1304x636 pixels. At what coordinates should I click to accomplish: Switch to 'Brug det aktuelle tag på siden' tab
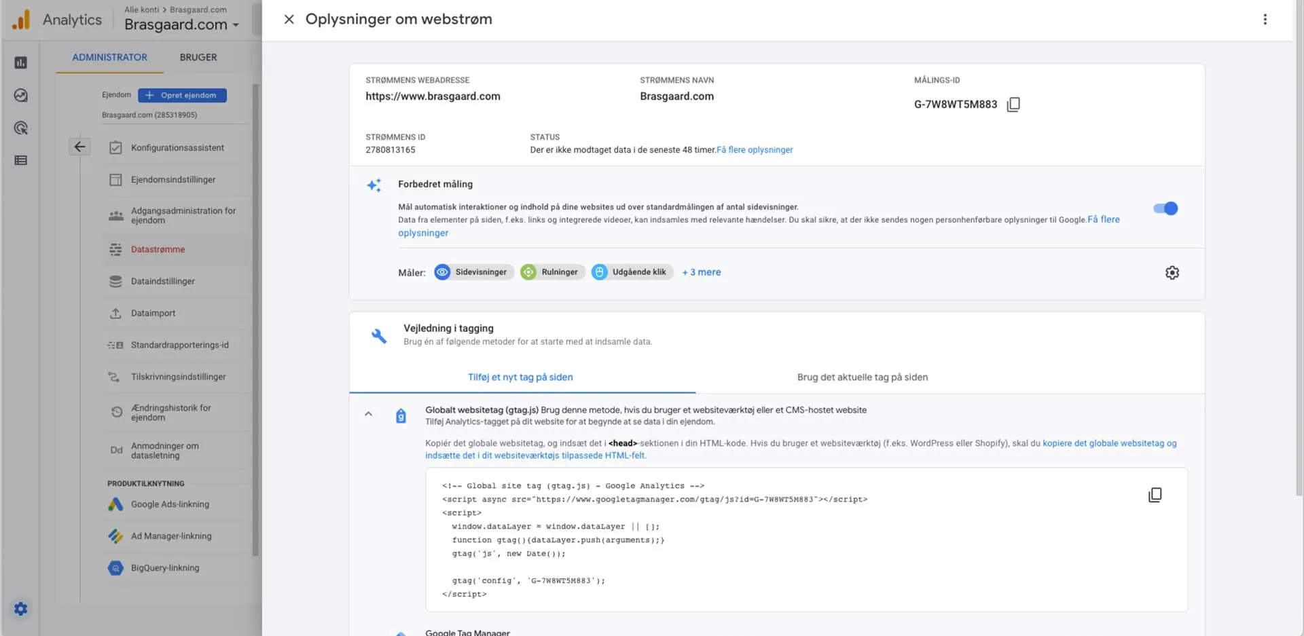[862, 377]
